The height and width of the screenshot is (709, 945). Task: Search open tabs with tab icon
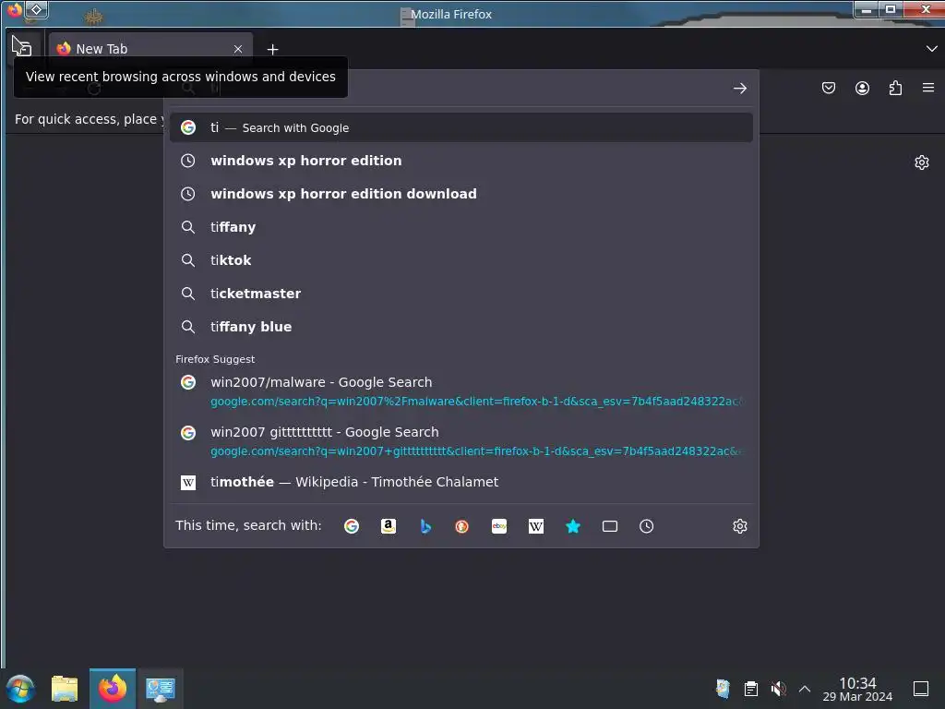point(610,526)
